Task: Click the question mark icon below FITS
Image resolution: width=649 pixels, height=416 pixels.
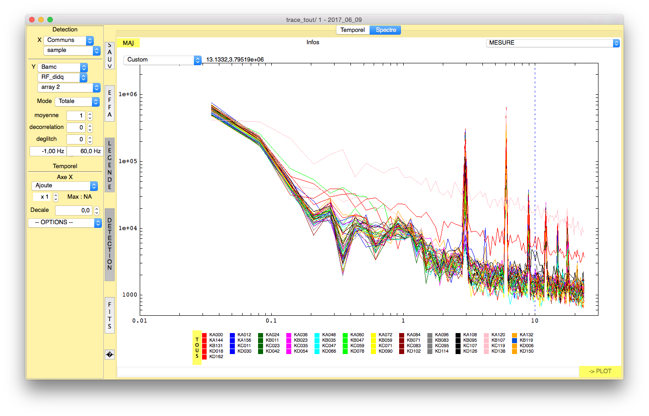Action: [x=109, y=354]
